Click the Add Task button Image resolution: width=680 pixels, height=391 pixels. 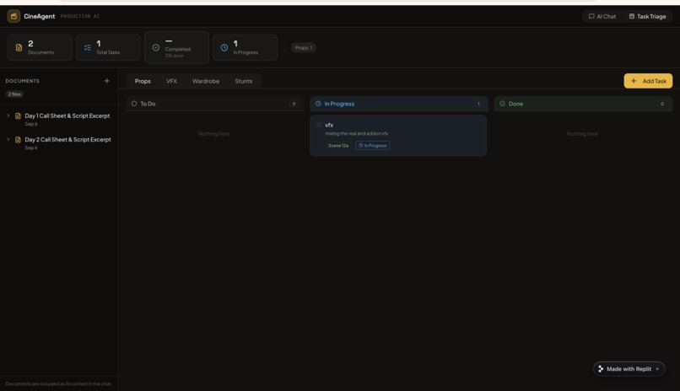coord(648,81)
